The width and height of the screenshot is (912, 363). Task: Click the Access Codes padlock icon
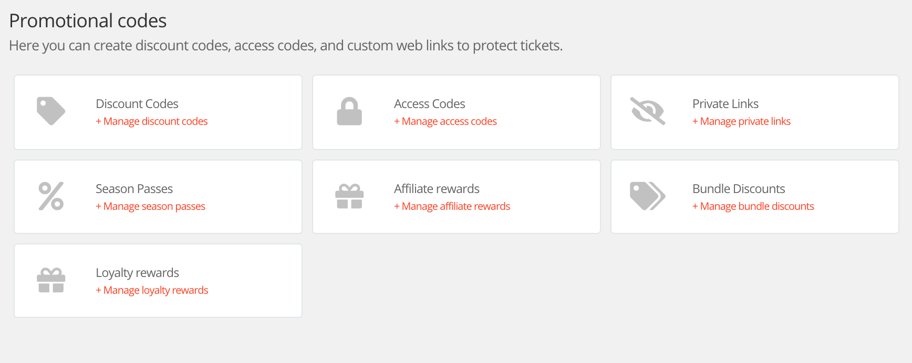click(x=349, y=111)
